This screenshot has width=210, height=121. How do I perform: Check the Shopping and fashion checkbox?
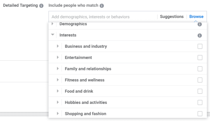click(x=200, y=114)
